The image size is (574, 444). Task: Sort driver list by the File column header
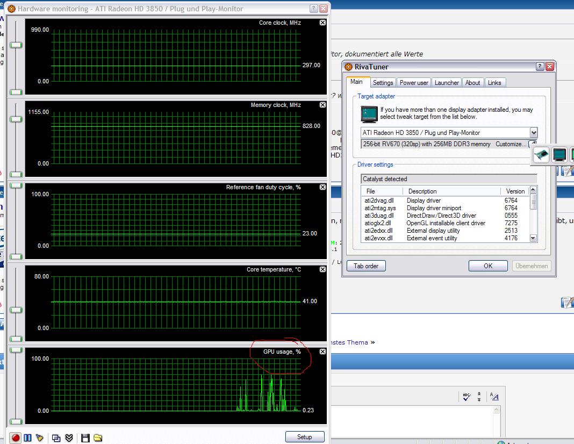click(x=382, y=191)
